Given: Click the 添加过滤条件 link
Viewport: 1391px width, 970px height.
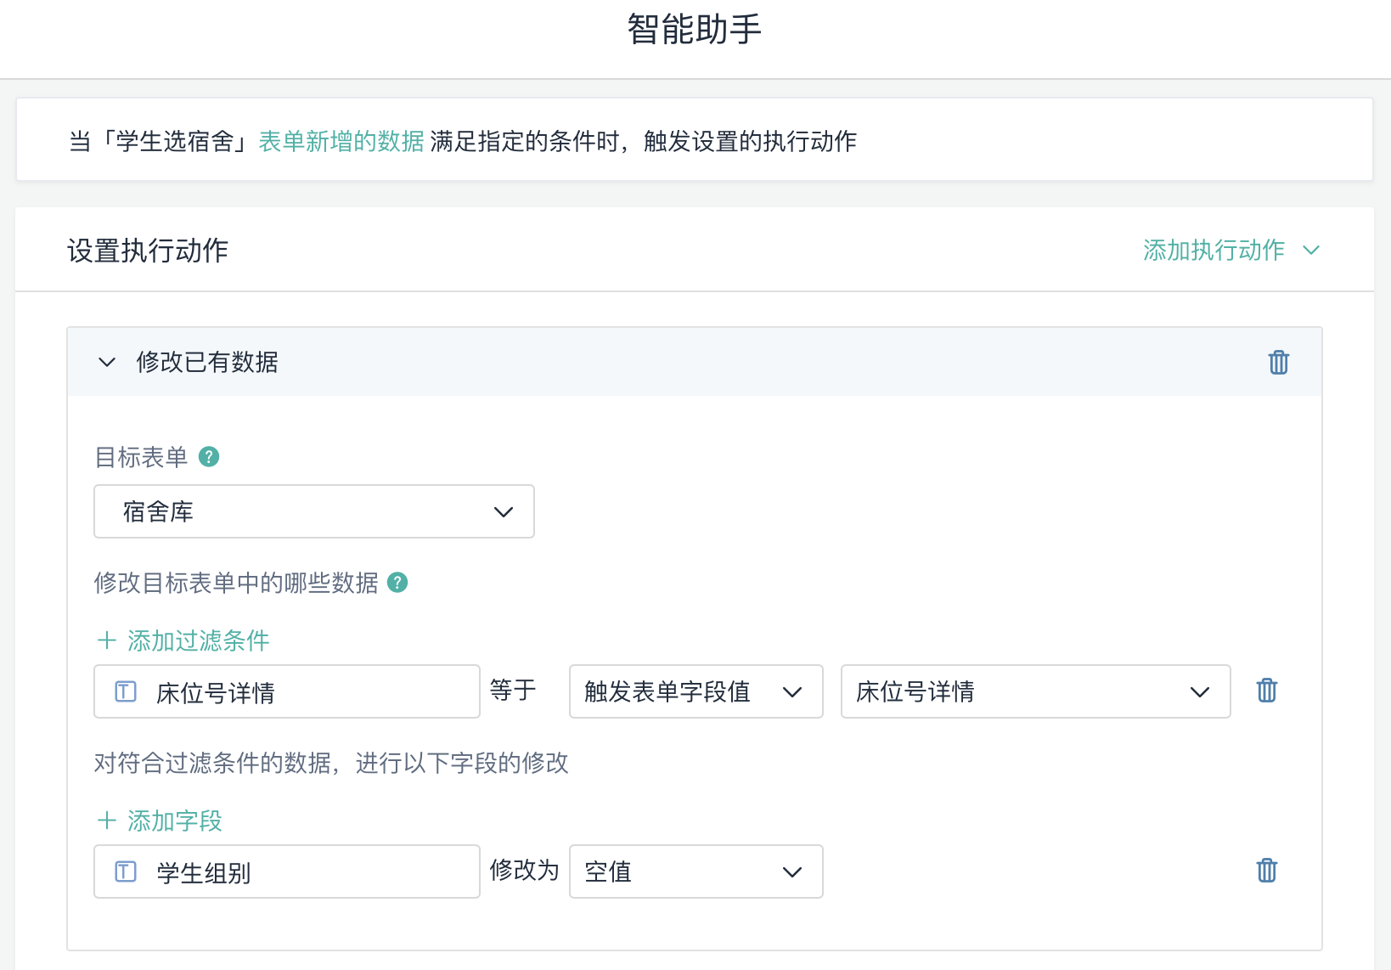Looking at the screenshot, I should pyautogui.click(x=198, y=640).
